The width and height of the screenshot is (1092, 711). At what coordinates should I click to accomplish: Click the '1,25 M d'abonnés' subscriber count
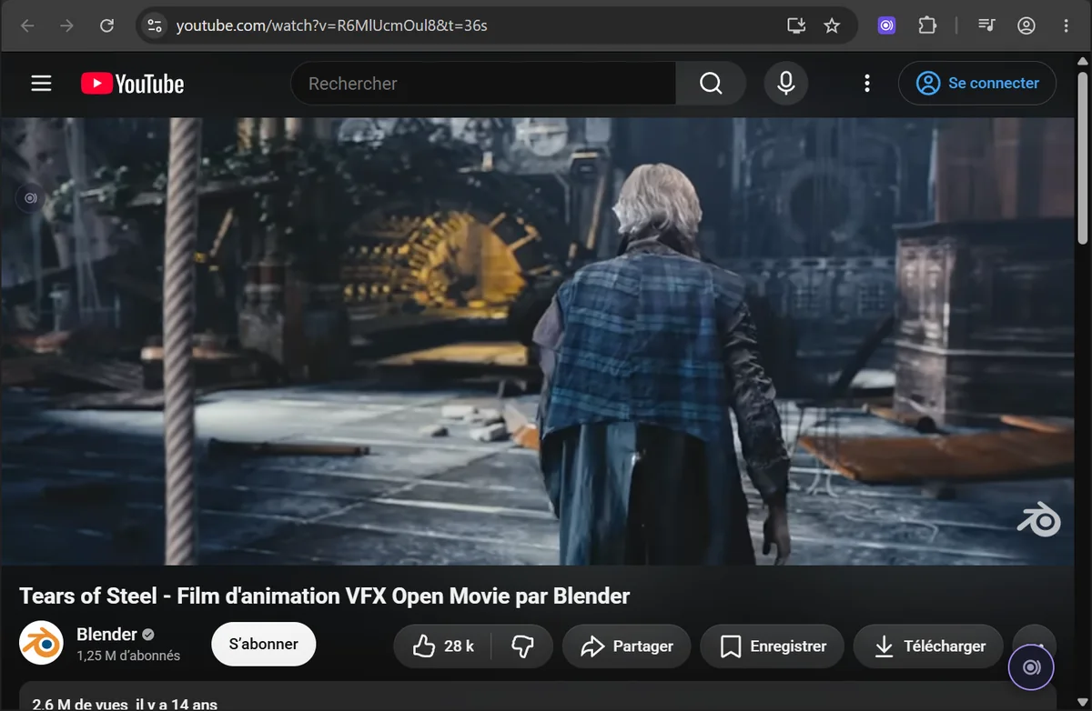(x=128, y=656)
